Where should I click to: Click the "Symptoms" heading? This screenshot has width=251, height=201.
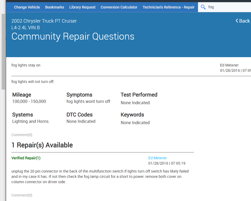coord(79,95)
